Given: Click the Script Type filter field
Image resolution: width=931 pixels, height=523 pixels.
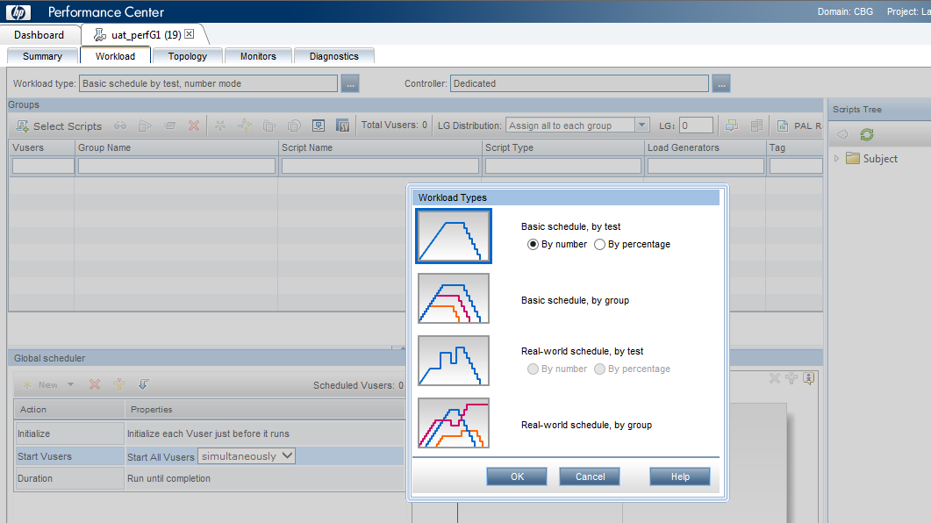Looking at the screenshot, I should tap(563, 166).
